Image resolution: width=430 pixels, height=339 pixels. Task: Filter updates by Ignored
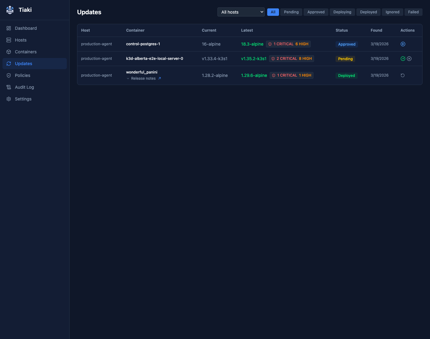pos(392,12)
